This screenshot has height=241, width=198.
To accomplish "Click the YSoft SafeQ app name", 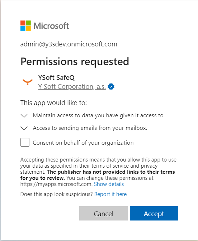I will click(x=56, y=77).
